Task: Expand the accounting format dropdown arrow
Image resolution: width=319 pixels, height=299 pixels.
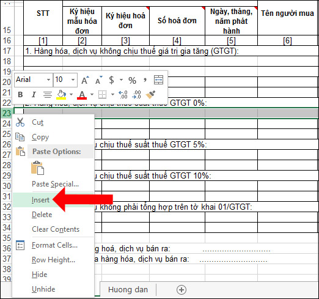Action: pyautogui.click(x=121, y=79)
